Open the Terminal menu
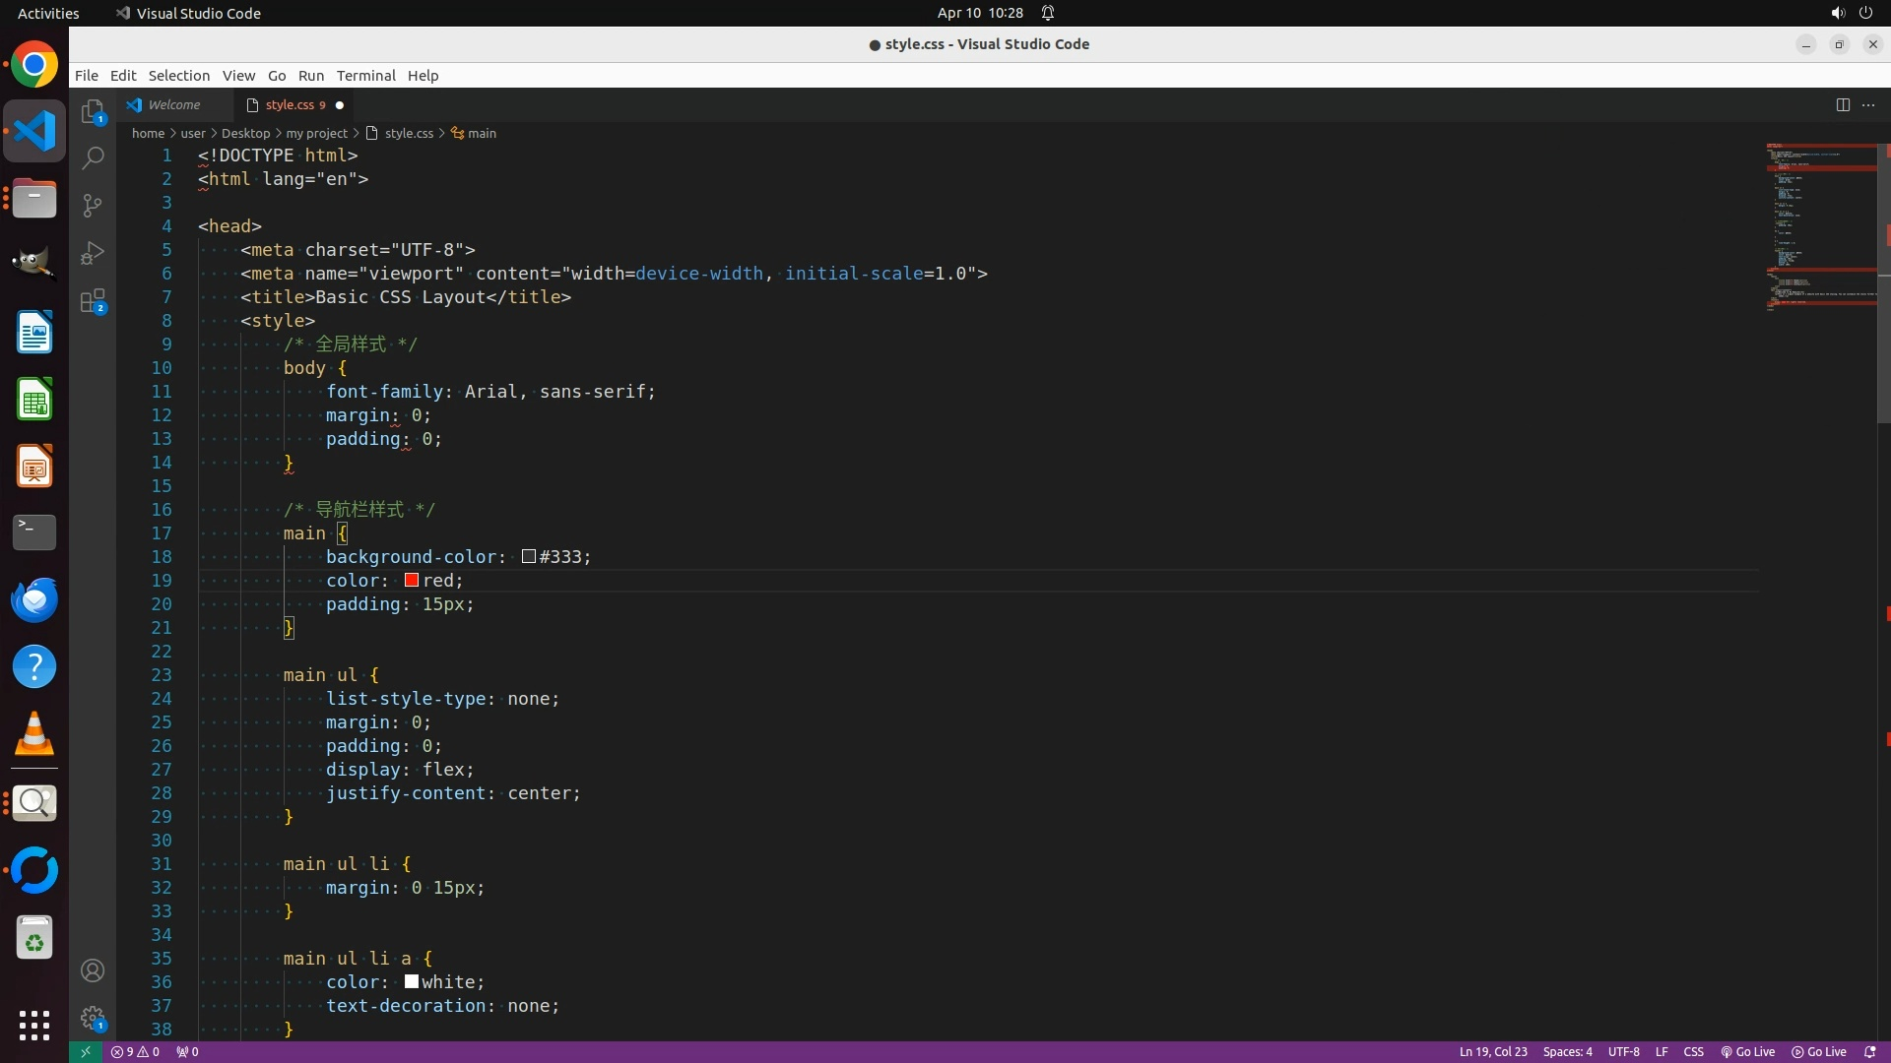The image size is (1891, 1063). click(x=365, y=76)
